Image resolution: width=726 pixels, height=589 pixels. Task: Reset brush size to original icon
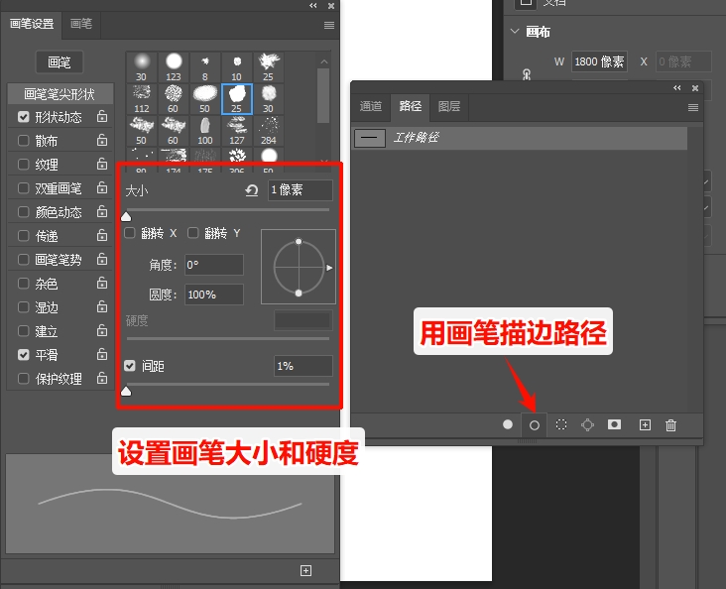(x=251, y=190)
